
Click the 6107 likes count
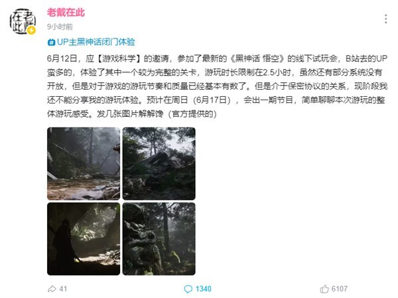[x=340, y=289]
